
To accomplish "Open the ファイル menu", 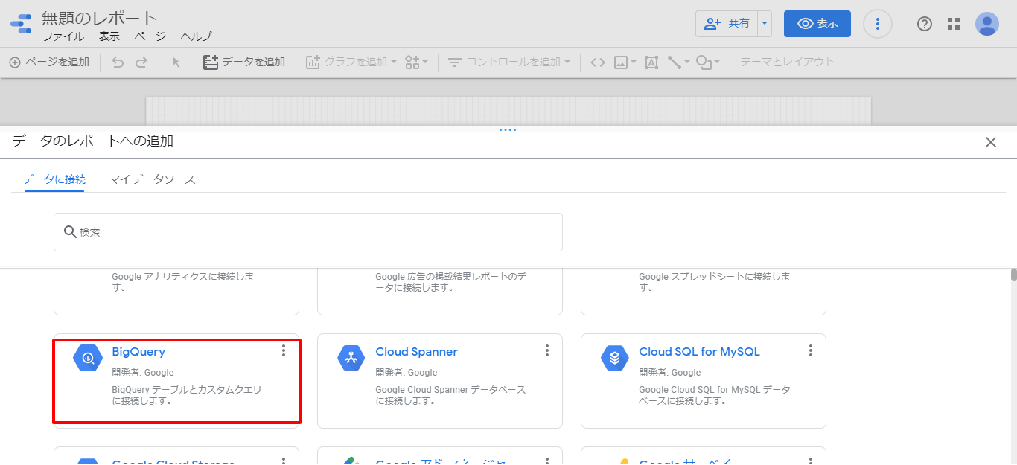I will click(63, 36).
